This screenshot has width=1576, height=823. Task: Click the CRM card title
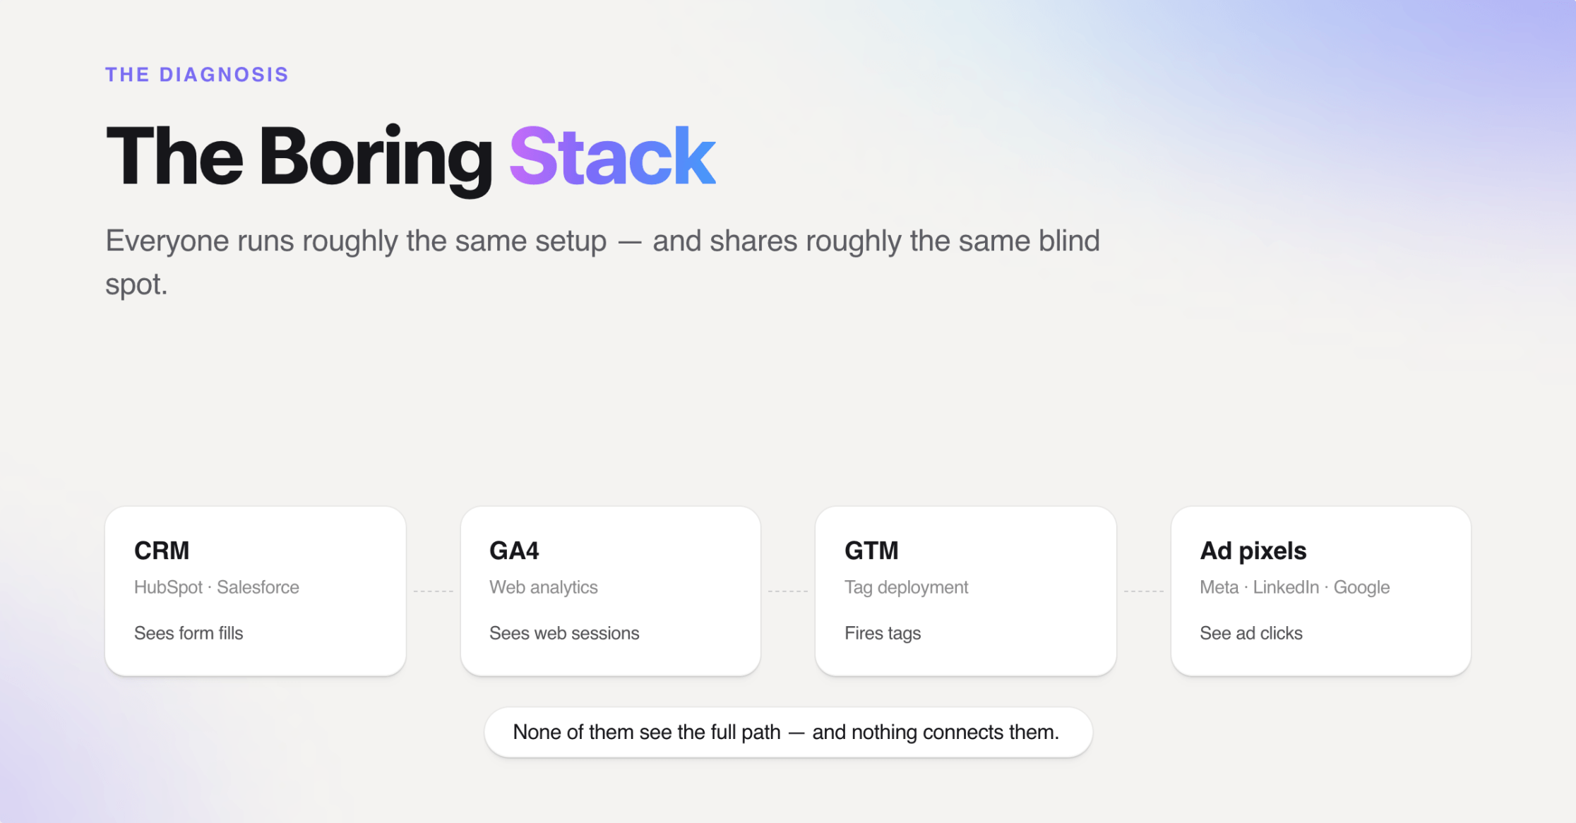(x=162, y=551)
